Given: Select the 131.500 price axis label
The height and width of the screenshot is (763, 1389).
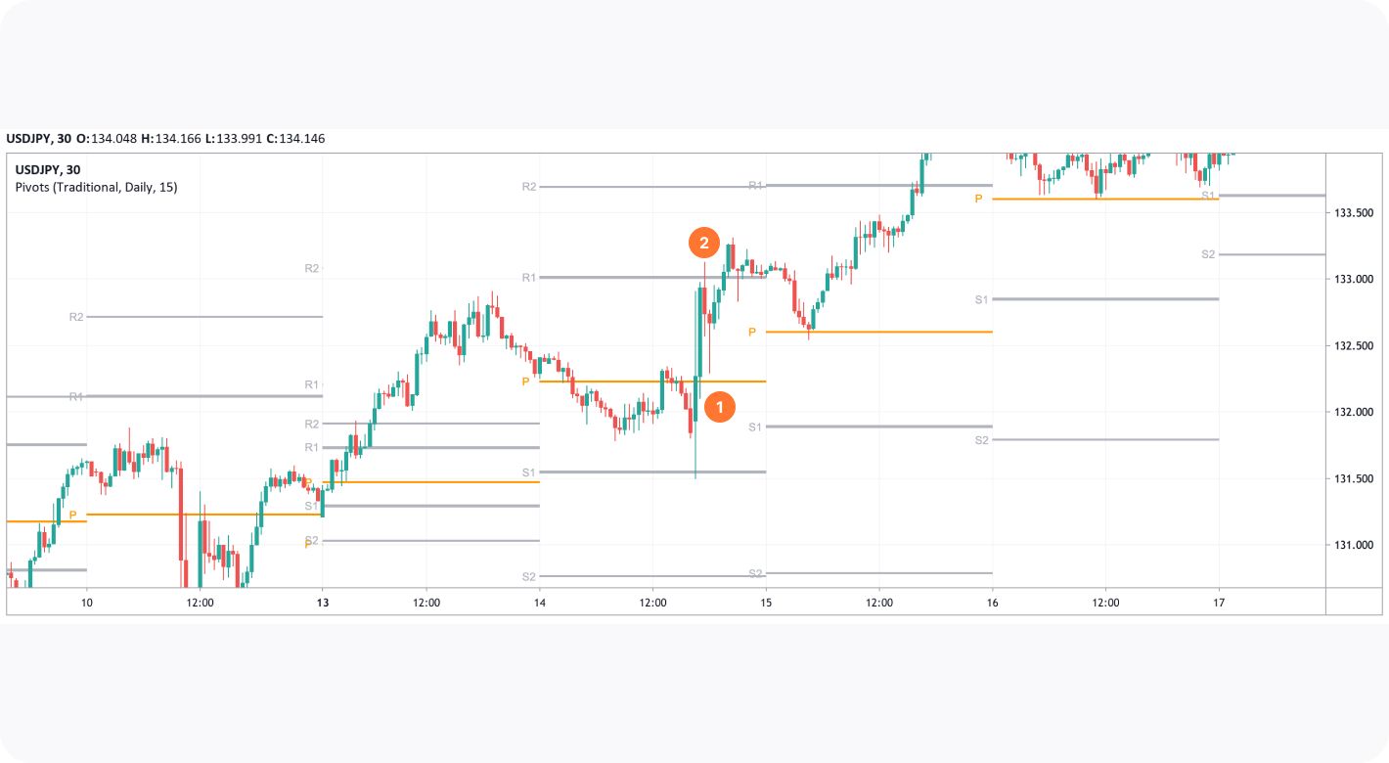Looking at the screenshot, I should click(x=1355, y=478).
